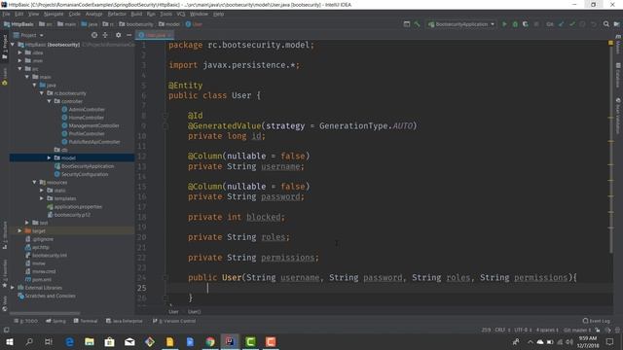Open Chrome from the taskbar
Image resolution: width=623 pixels, height=350 pixels.
(210, 341)
